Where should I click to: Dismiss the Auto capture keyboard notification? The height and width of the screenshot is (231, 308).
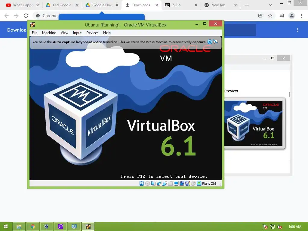click(210, 42)
